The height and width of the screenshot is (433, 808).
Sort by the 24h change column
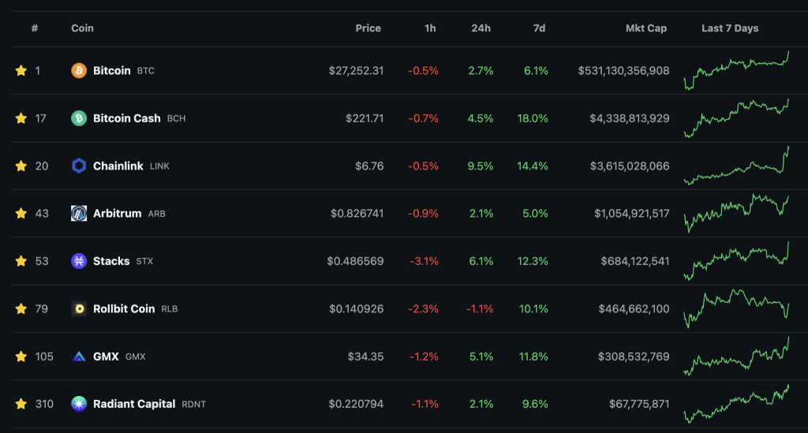481,28
